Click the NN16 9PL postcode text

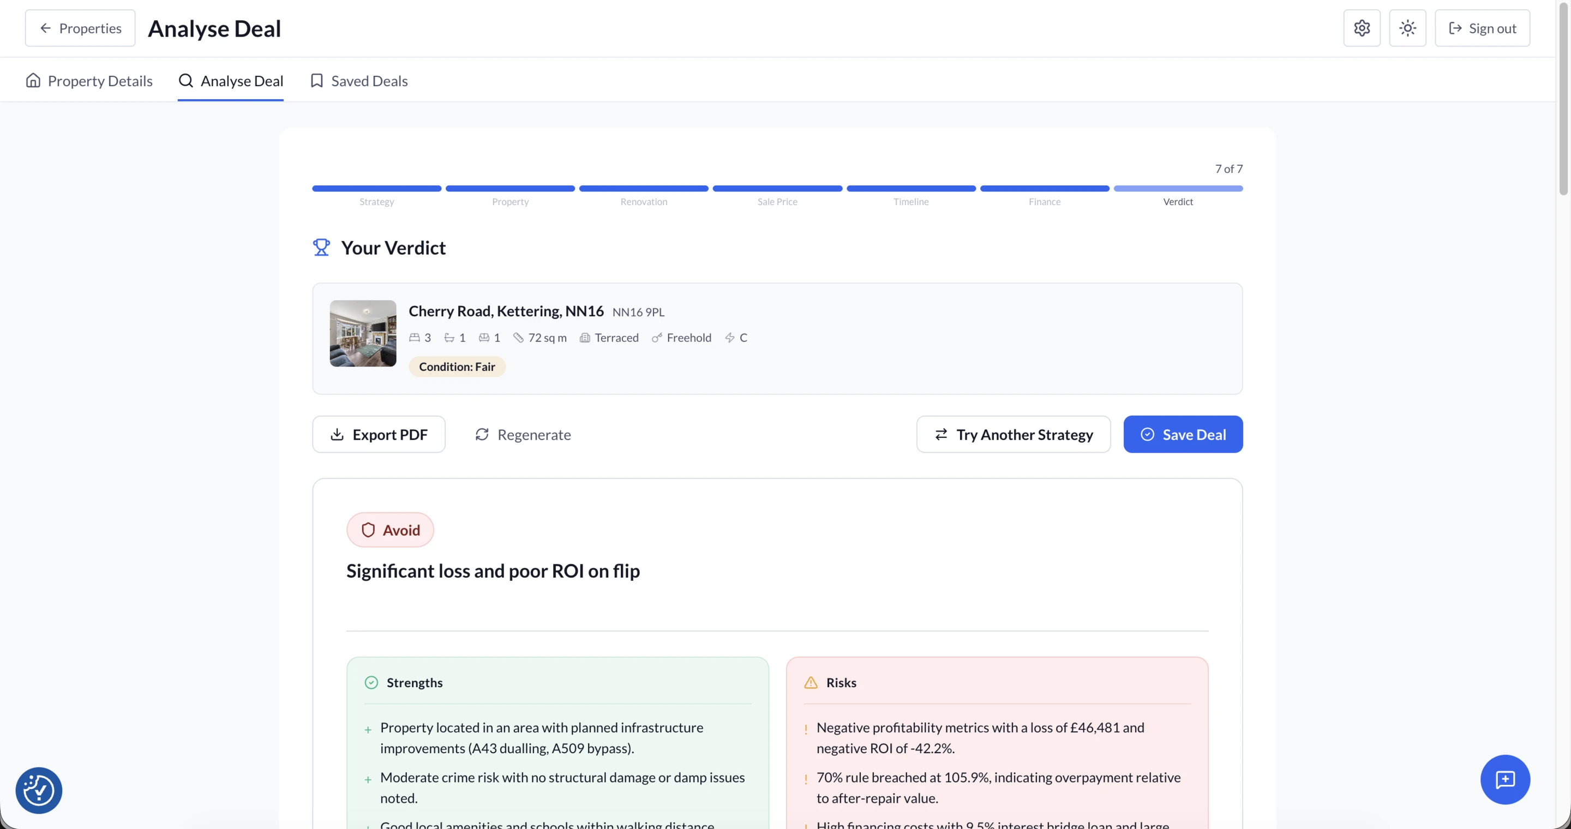tap(638, 312)
